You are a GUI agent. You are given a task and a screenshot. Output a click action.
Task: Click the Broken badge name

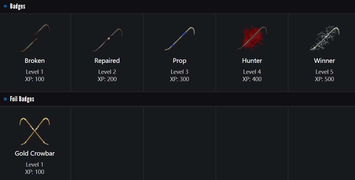pos(35,61)
